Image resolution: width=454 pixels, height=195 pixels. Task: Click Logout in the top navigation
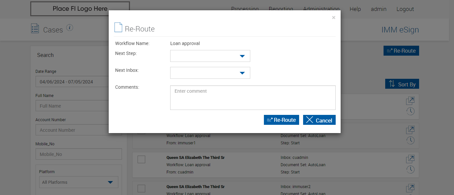pos(405,9)
